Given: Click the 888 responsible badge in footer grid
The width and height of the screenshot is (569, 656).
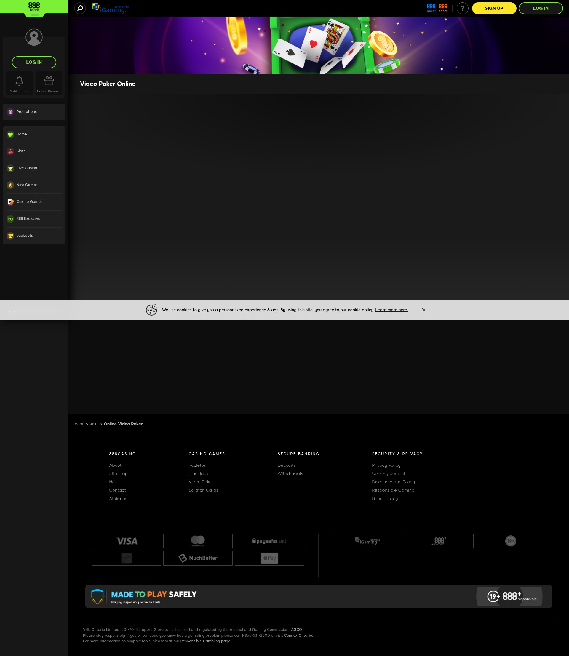Looking at the screenshot, I should [439, 541].
